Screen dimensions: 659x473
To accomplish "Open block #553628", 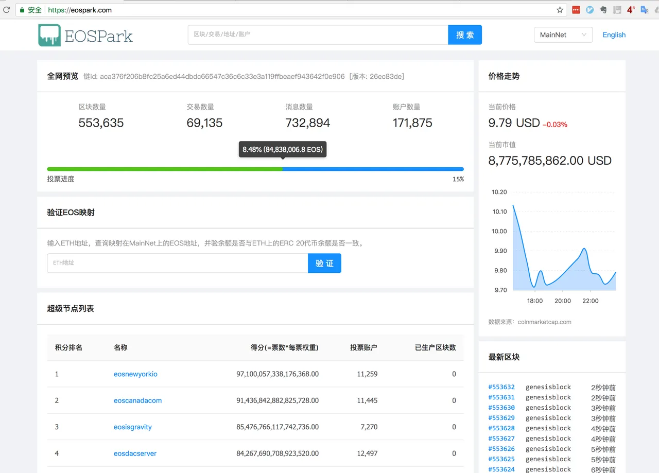I will click(x=501, y=428).
